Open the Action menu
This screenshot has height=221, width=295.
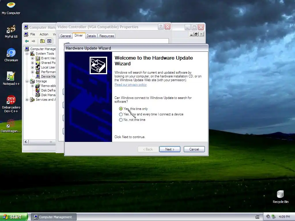(x=44, y=34)
